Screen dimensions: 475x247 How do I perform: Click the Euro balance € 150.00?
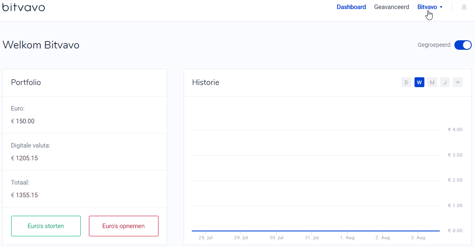click(x=23, y=121)
